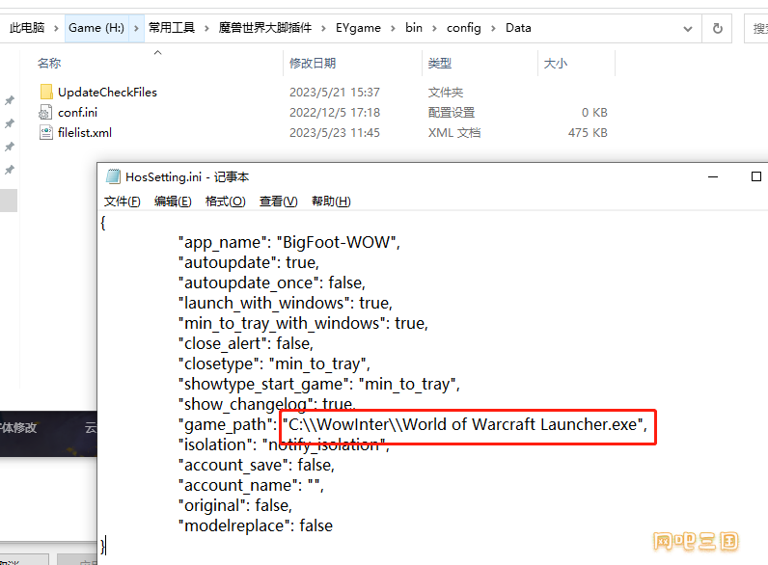The height and width of the screenshot is (565, 768).
Task: Maximize the HosSetting.ini Notepad window
Action: (756, 176)
